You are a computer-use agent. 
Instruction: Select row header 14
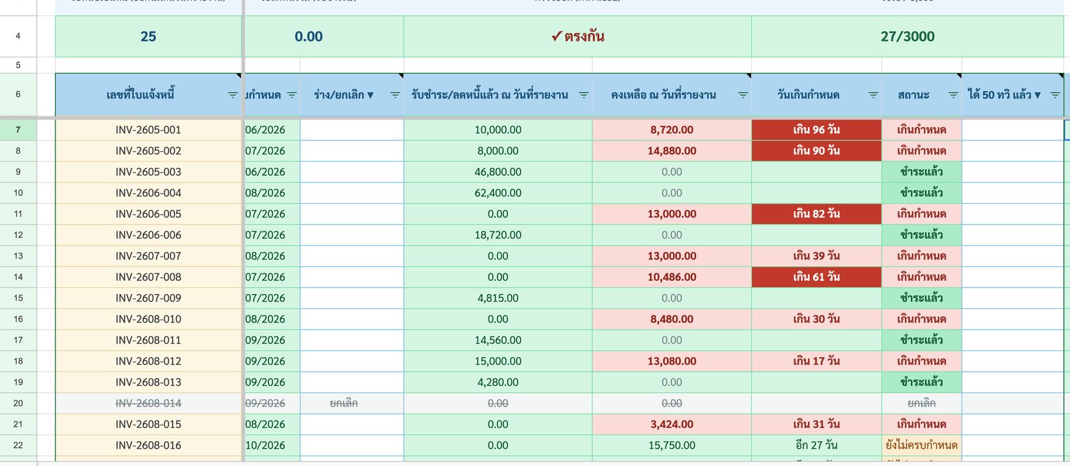pos(18,277)
